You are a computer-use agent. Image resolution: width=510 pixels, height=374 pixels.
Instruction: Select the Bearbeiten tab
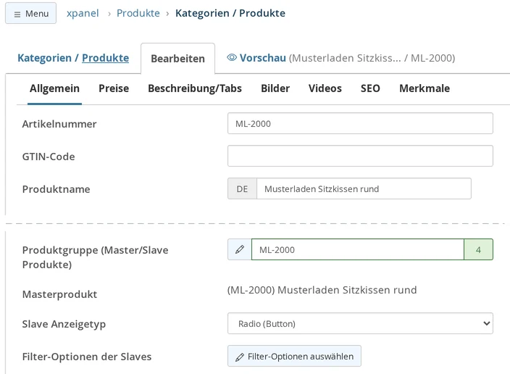click(x=178, y=59)
